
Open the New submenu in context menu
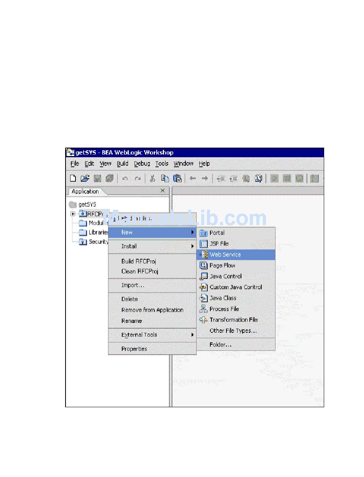tap(152, 232)
